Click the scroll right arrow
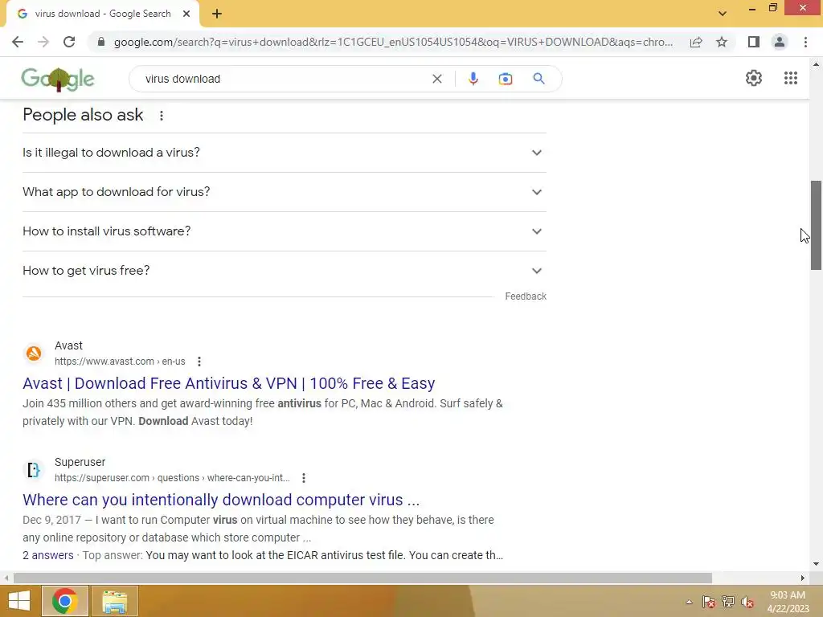 803,578
